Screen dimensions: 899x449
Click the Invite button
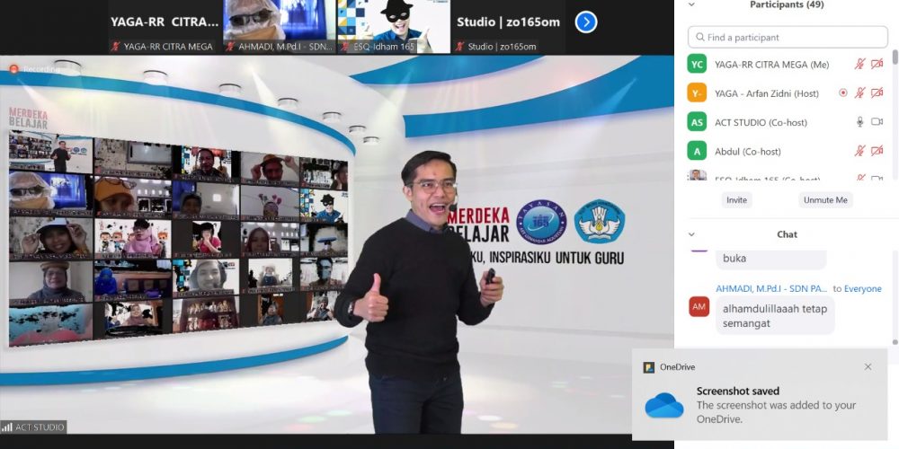[736, 200]
